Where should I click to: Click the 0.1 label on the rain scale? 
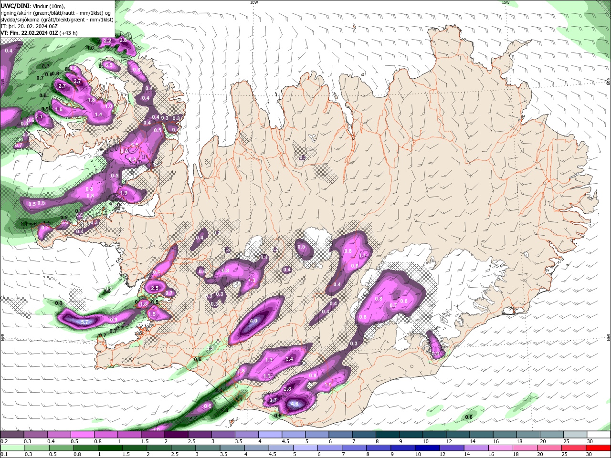(4, 454)
